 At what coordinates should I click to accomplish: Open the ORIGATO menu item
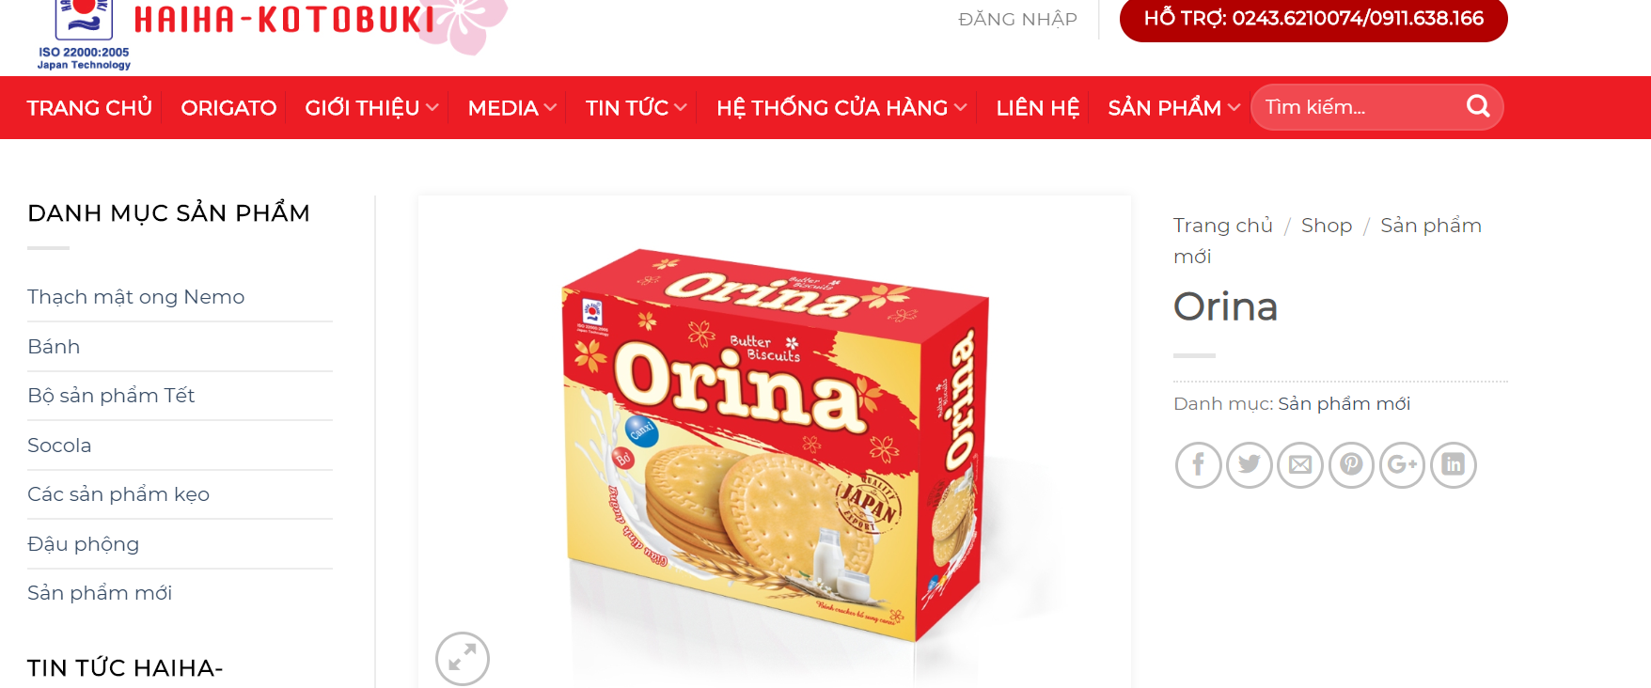tap(228, 107)
